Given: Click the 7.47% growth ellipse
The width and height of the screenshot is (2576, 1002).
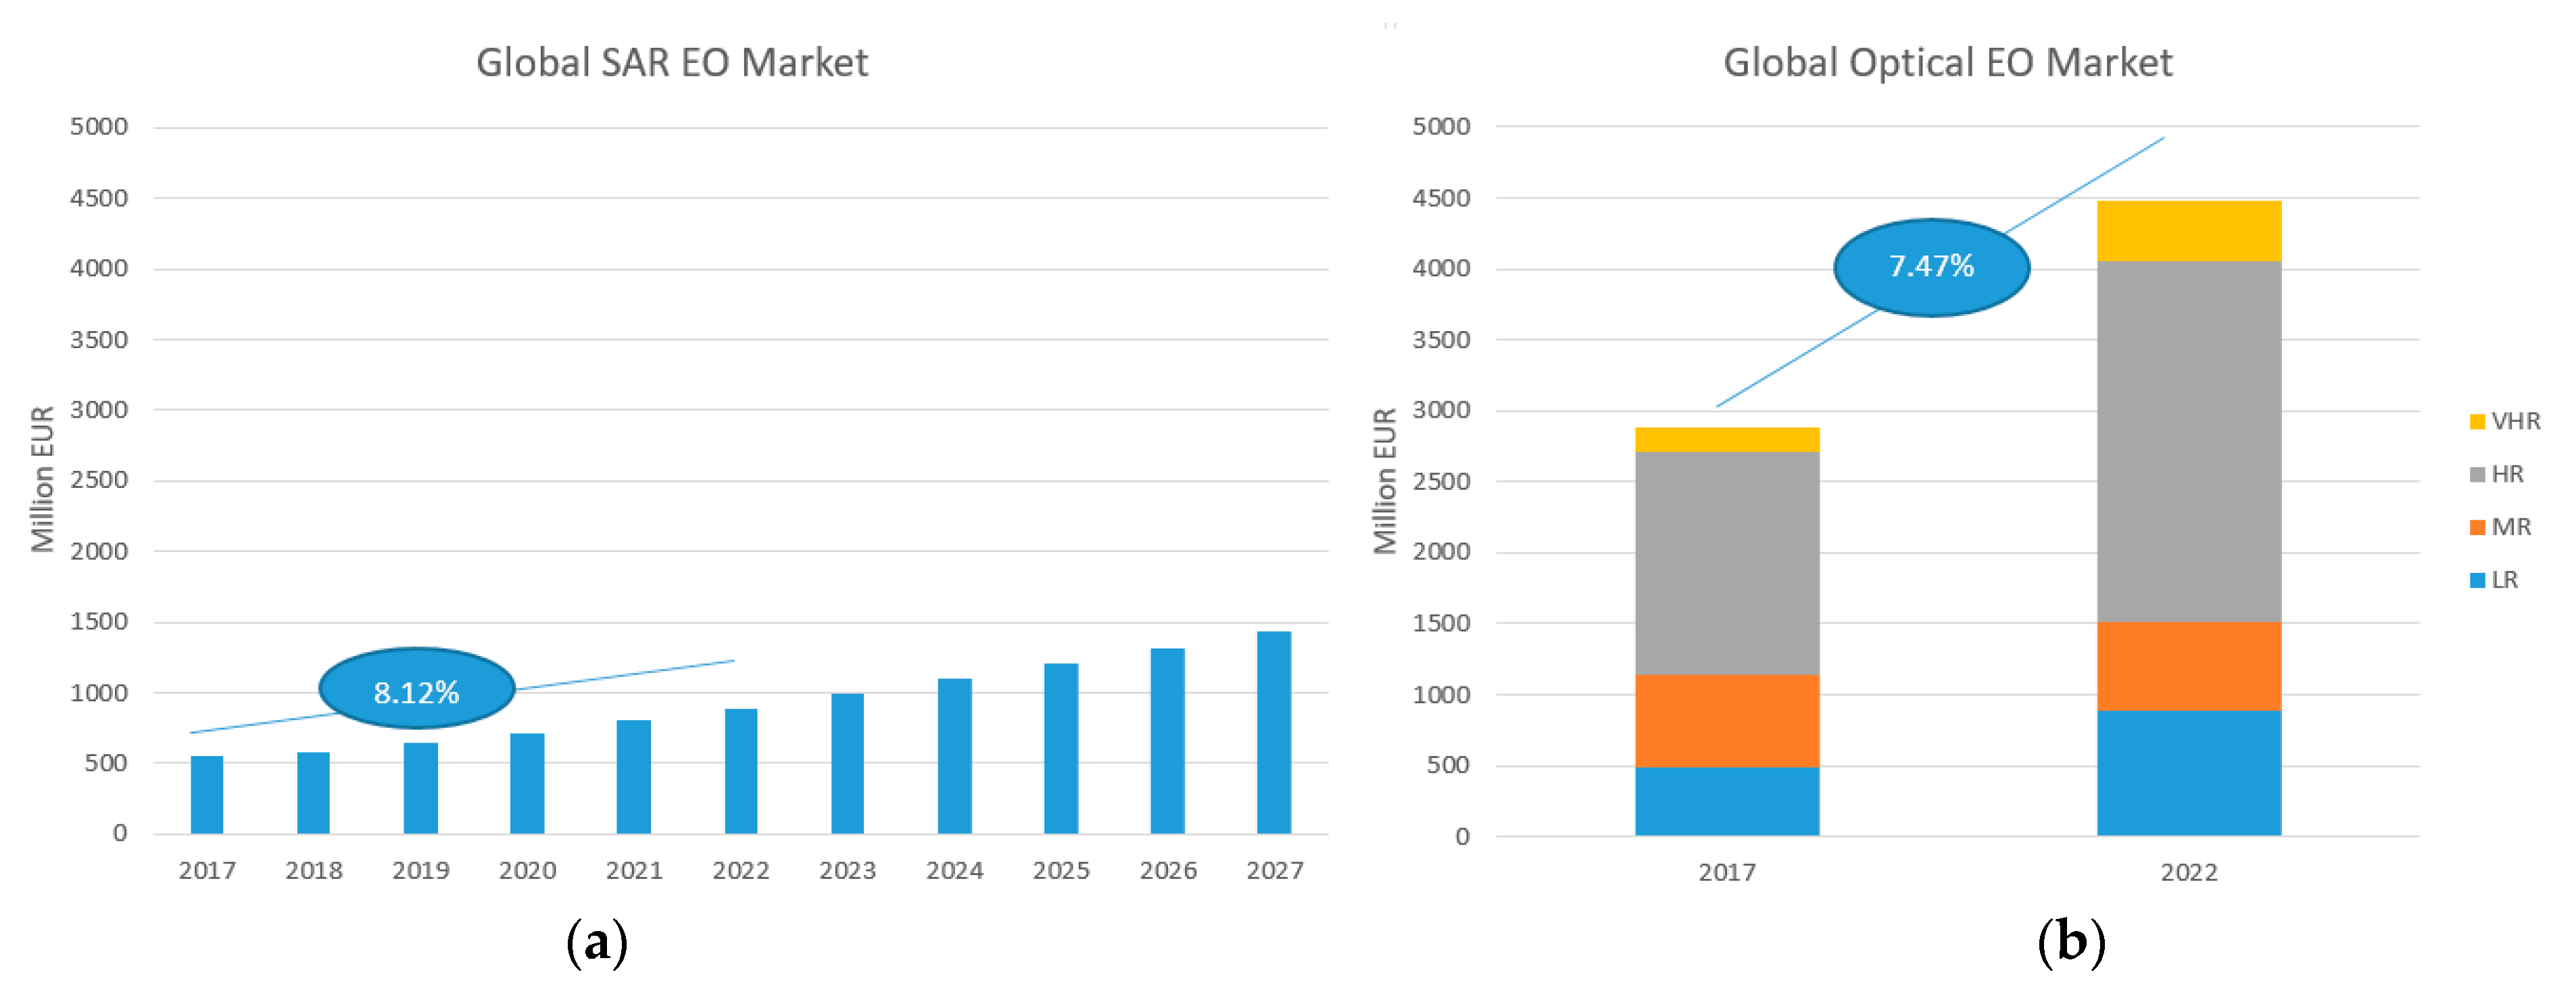Looking at the screenshot, I should pyautogui.click(x=1930, y=267).
